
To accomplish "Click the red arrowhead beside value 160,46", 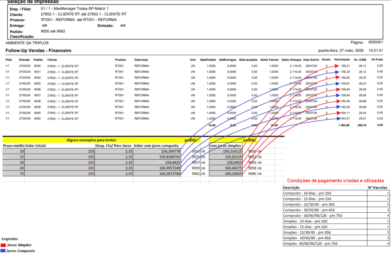I will pos(338,101).
